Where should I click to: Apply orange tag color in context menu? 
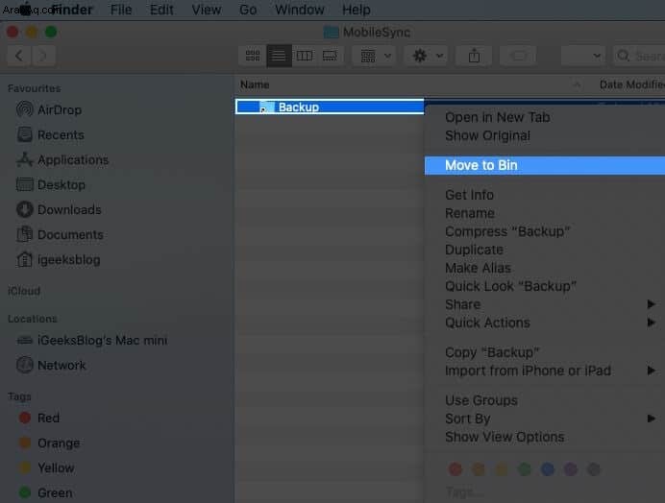pyautogui.click(x=479, y=469)
